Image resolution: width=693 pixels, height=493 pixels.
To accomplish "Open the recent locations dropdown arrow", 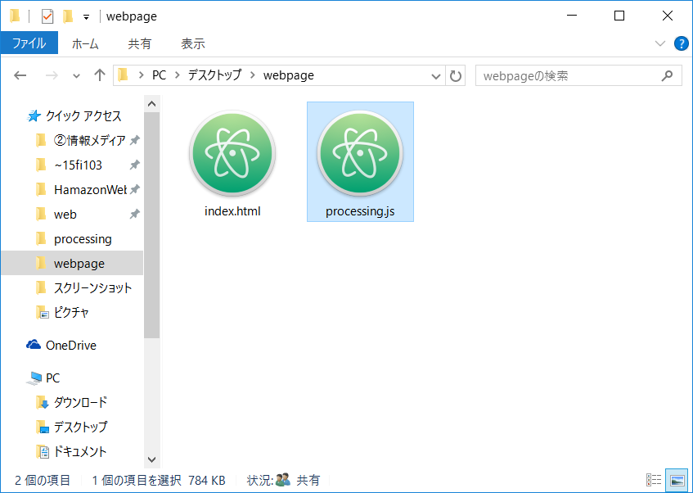I will pyautogui.click(x=76, y=75).
